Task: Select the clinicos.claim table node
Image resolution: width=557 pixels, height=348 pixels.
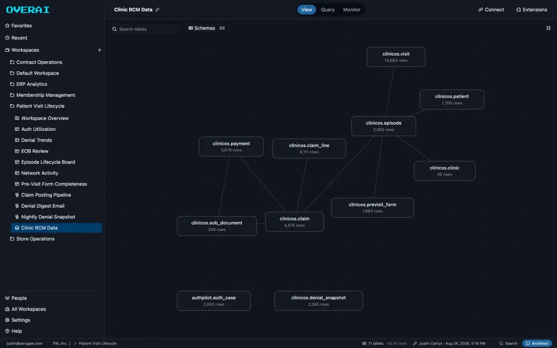Action: tap(294, 222)
